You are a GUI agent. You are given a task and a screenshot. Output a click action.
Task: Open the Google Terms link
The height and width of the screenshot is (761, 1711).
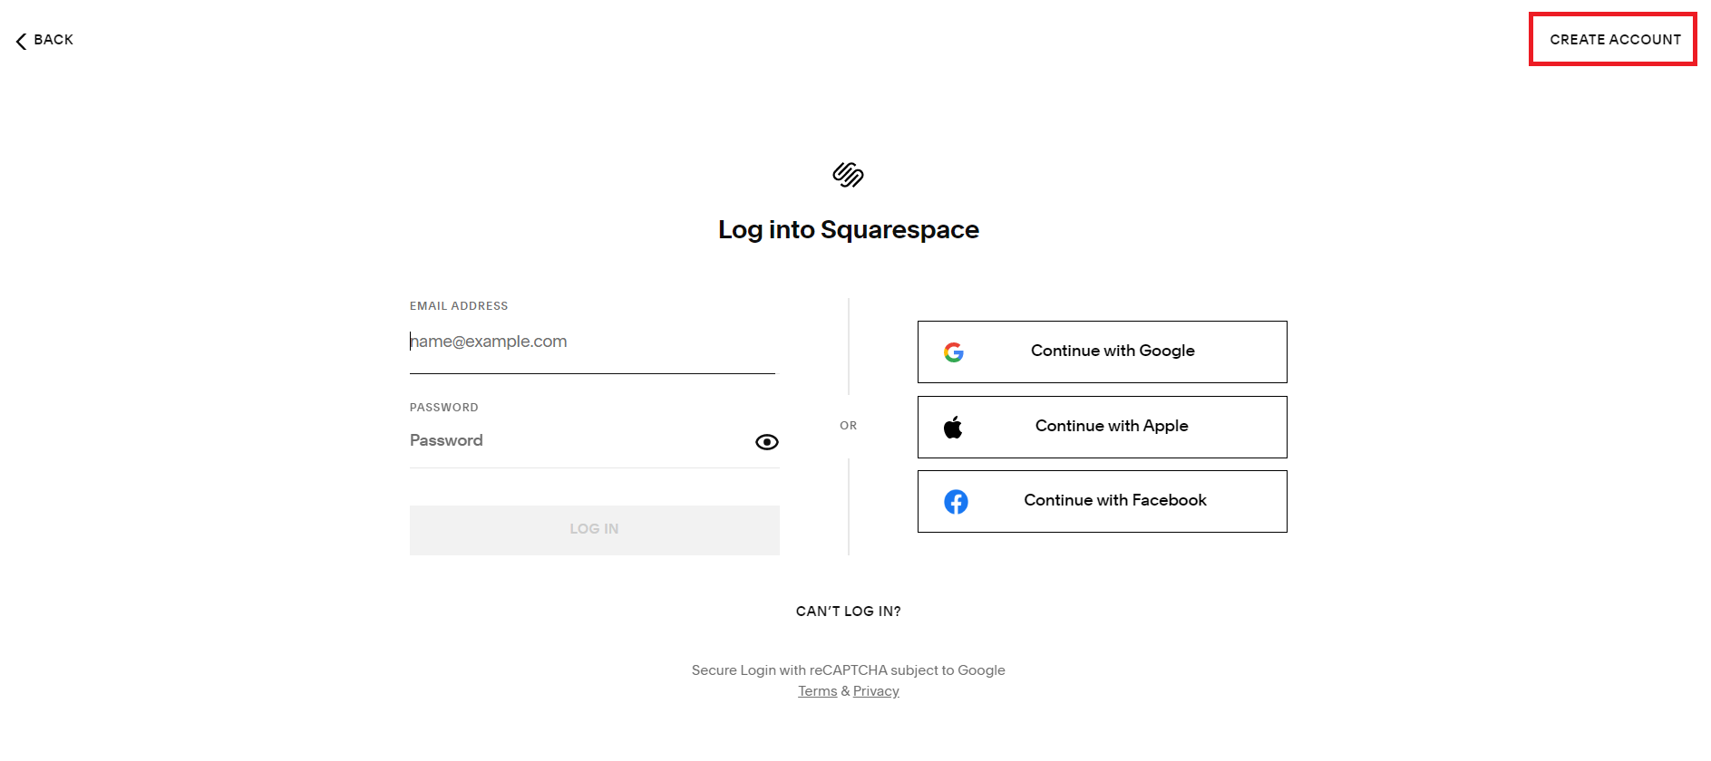(x=817, y=691)
